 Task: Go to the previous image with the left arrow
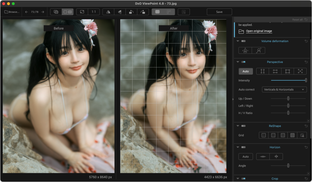(x=26, y=12)
